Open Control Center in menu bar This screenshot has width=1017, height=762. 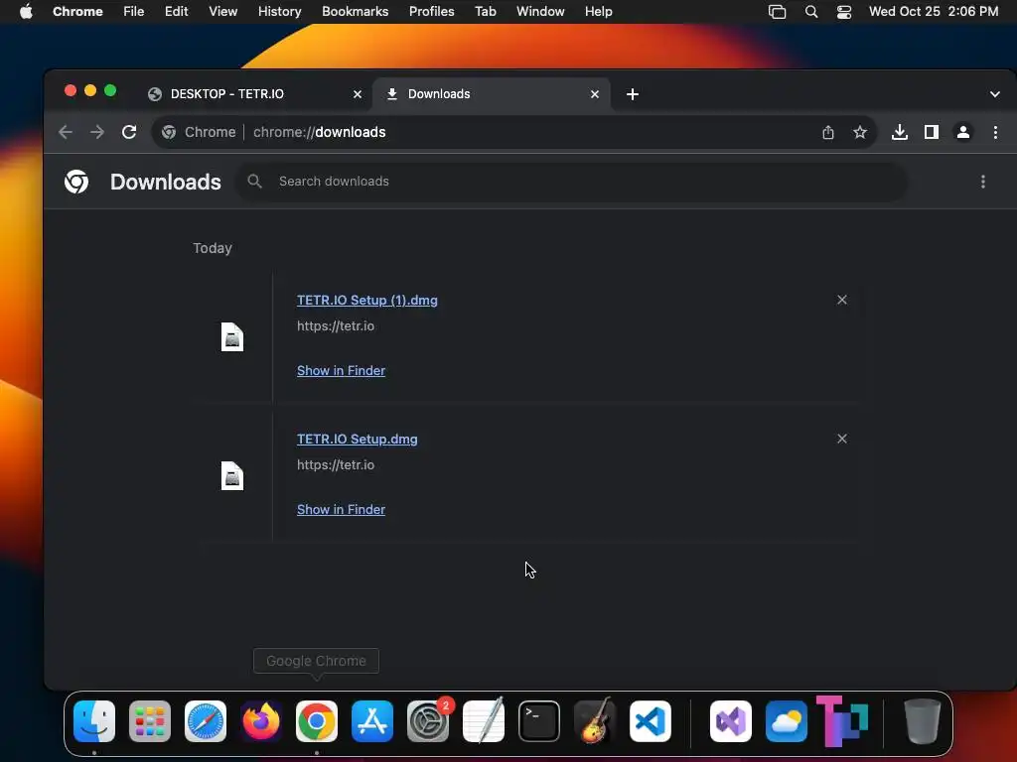coord(844,12)
